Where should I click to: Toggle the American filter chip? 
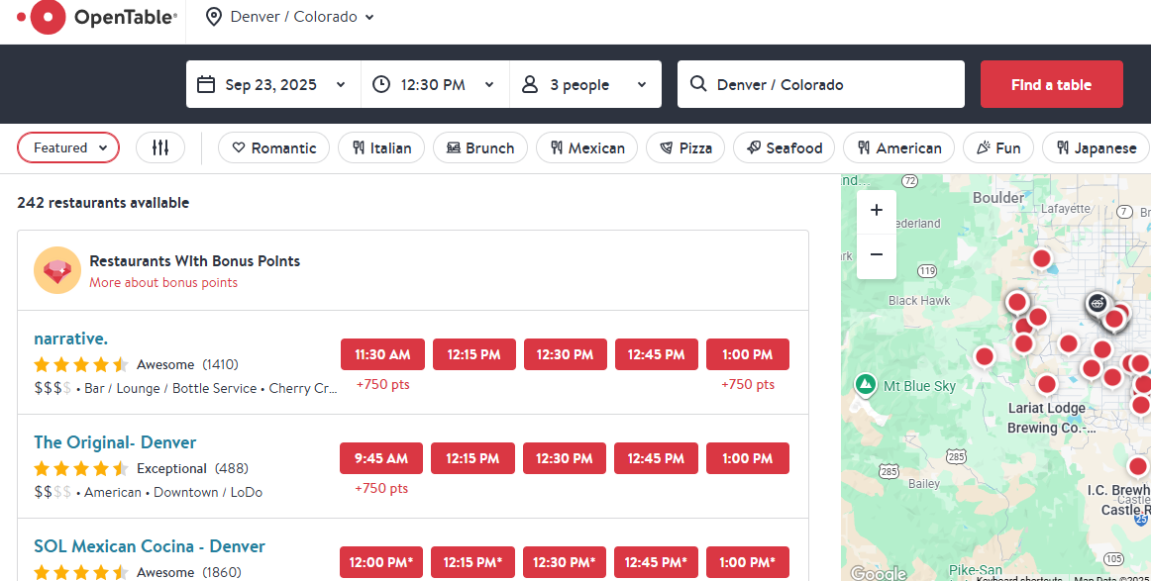pos(898,147)
